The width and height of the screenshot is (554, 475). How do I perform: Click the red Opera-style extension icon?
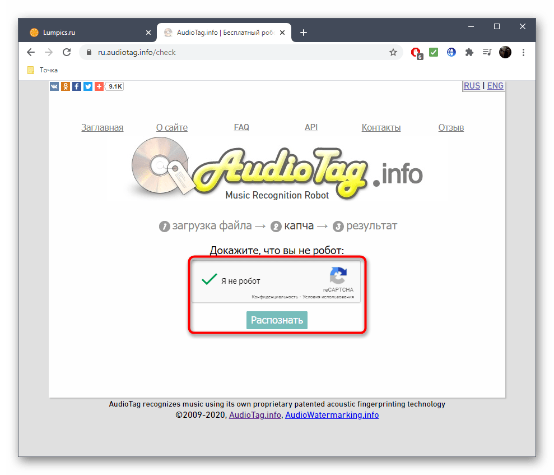point(416,53)
